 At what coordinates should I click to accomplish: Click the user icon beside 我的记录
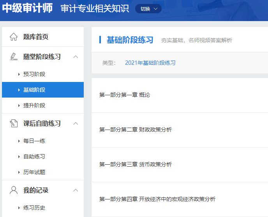click(x=14, y=190)
